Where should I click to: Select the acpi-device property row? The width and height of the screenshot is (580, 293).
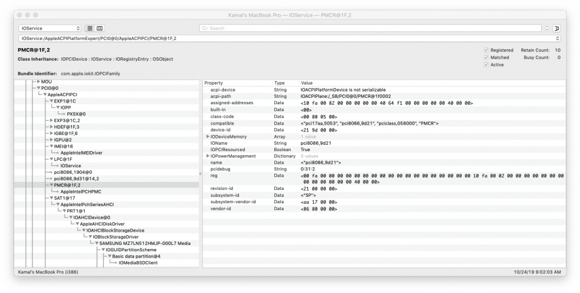[385, 90]
